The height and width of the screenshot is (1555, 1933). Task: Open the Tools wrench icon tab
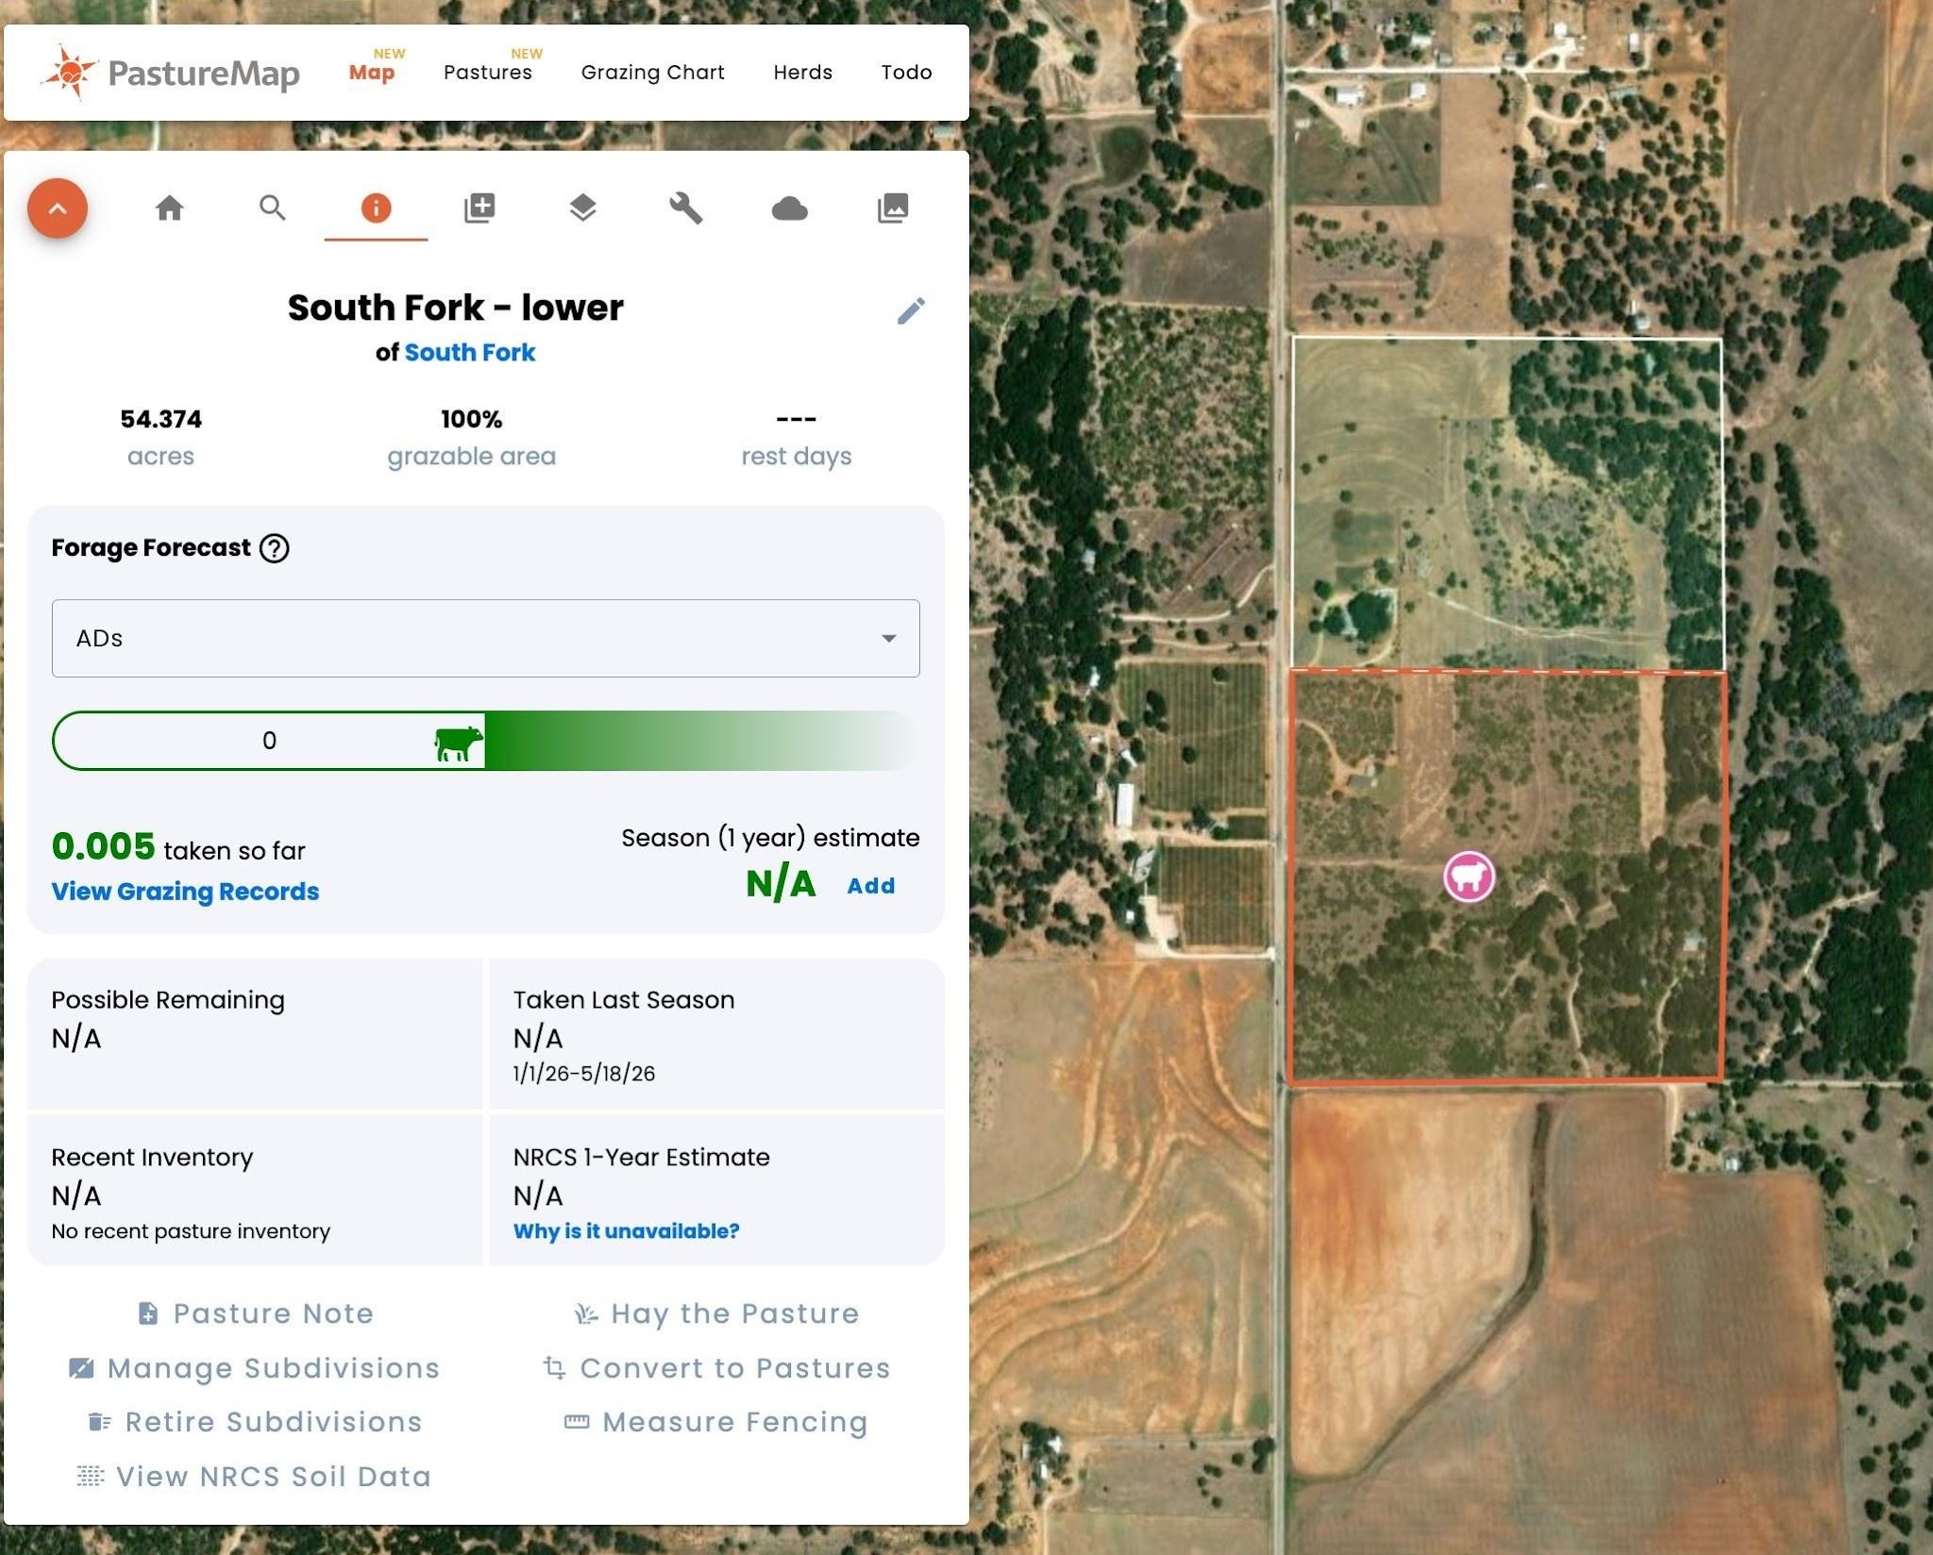click(686, 208)
